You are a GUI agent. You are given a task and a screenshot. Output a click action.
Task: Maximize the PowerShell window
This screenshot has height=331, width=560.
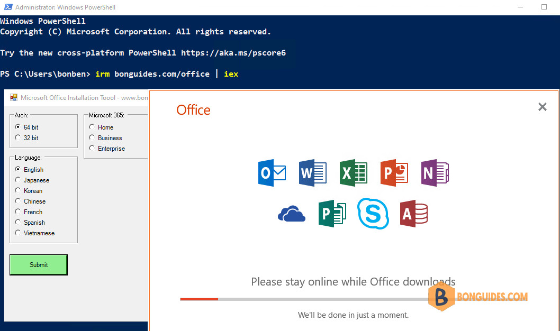click(544, 7)
